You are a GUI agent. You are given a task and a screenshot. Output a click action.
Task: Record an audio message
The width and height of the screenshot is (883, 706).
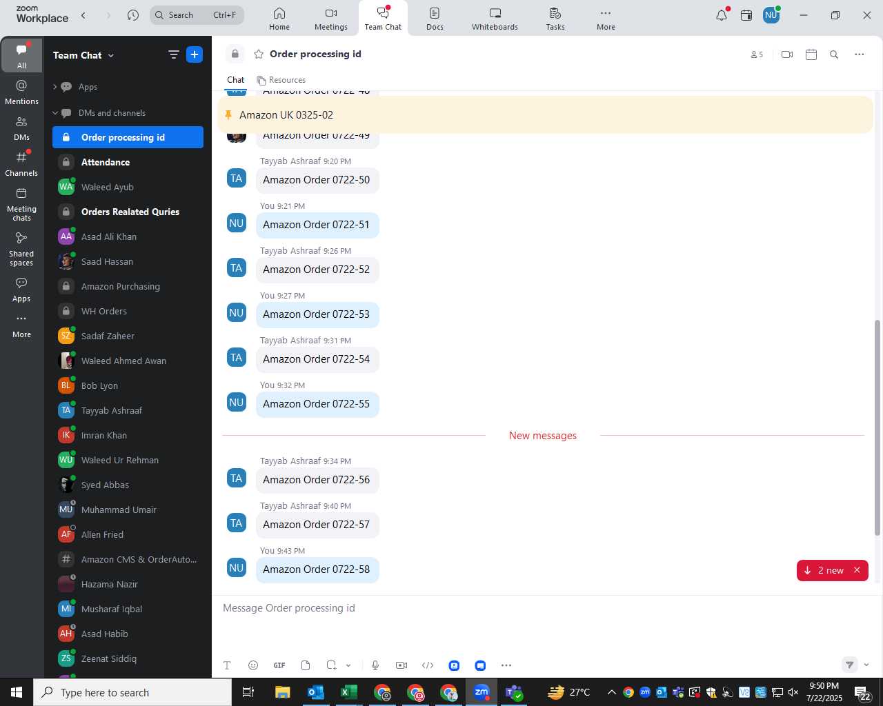[375, 665]
